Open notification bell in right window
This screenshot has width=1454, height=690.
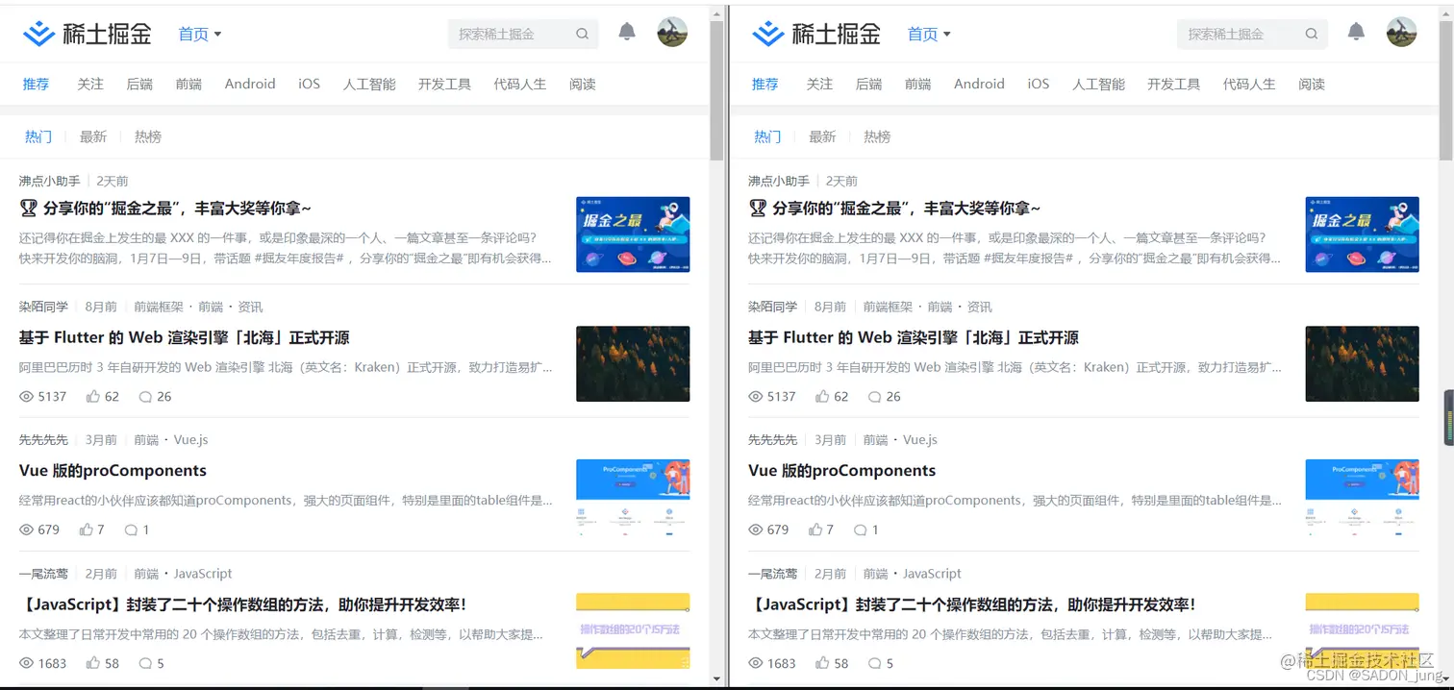tap(1356, 33)
